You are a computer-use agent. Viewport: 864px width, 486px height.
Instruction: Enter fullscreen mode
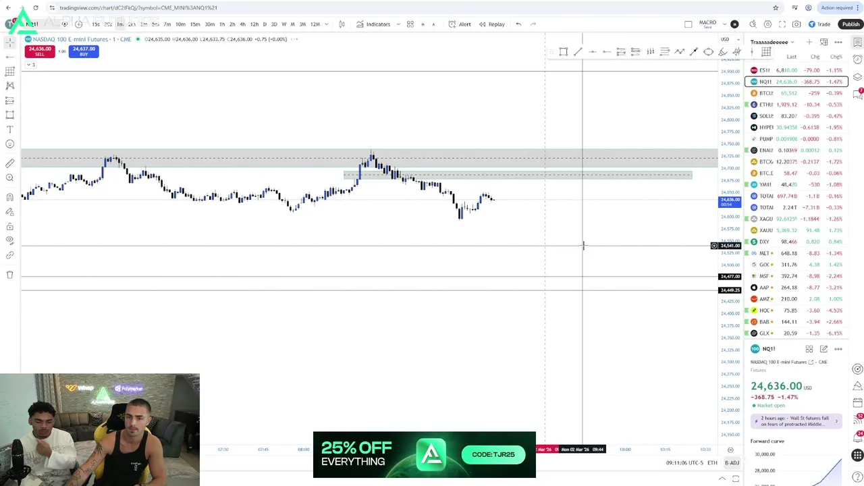[782, 24]
